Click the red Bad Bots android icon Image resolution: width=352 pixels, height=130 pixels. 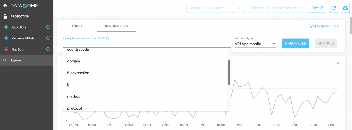[6, 49]
